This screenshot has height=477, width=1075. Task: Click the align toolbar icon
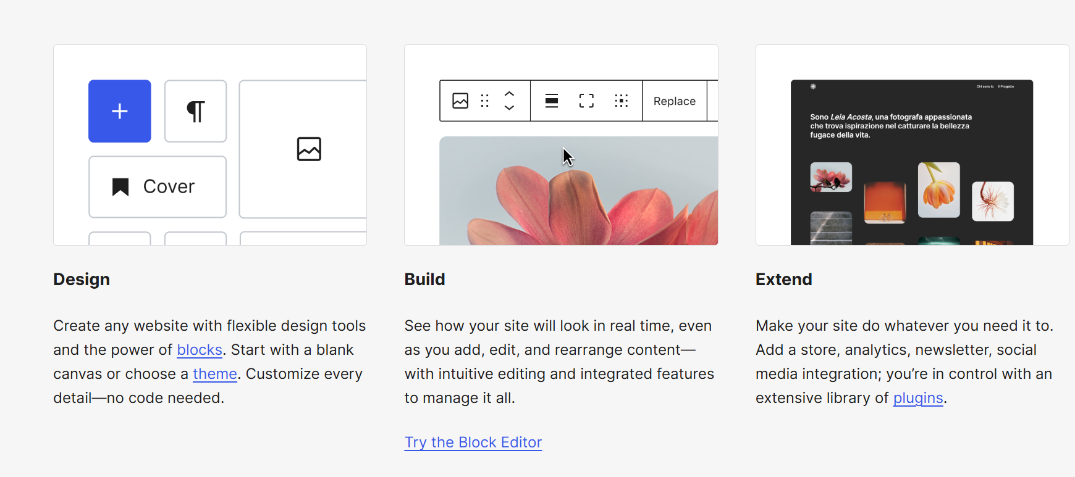point(552,101)
